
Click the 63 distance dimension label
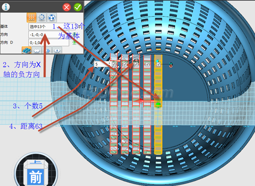[x=136, y=61]
